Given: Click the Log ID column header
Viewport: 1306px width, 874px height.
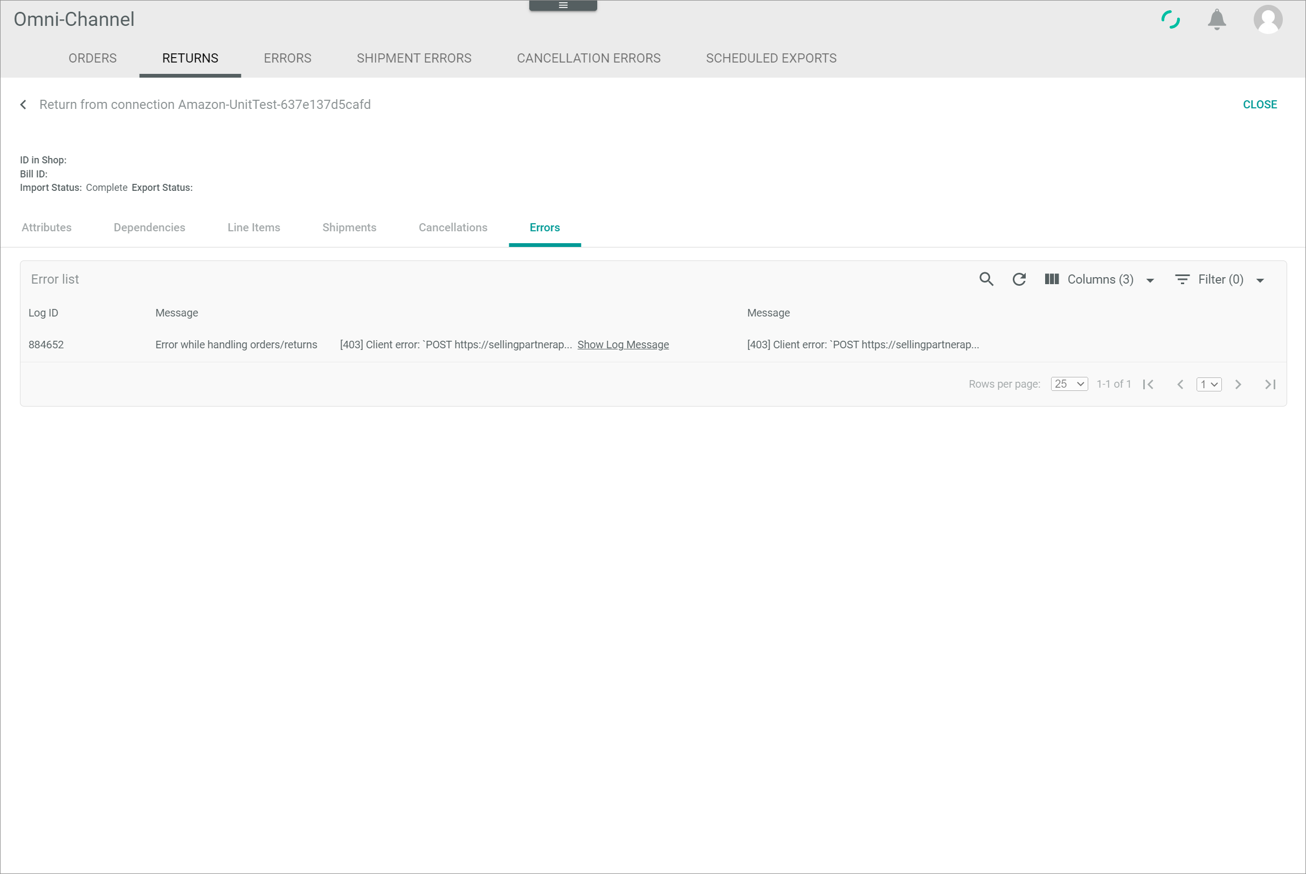Looking at the screenshot, I should pos(44,313).
